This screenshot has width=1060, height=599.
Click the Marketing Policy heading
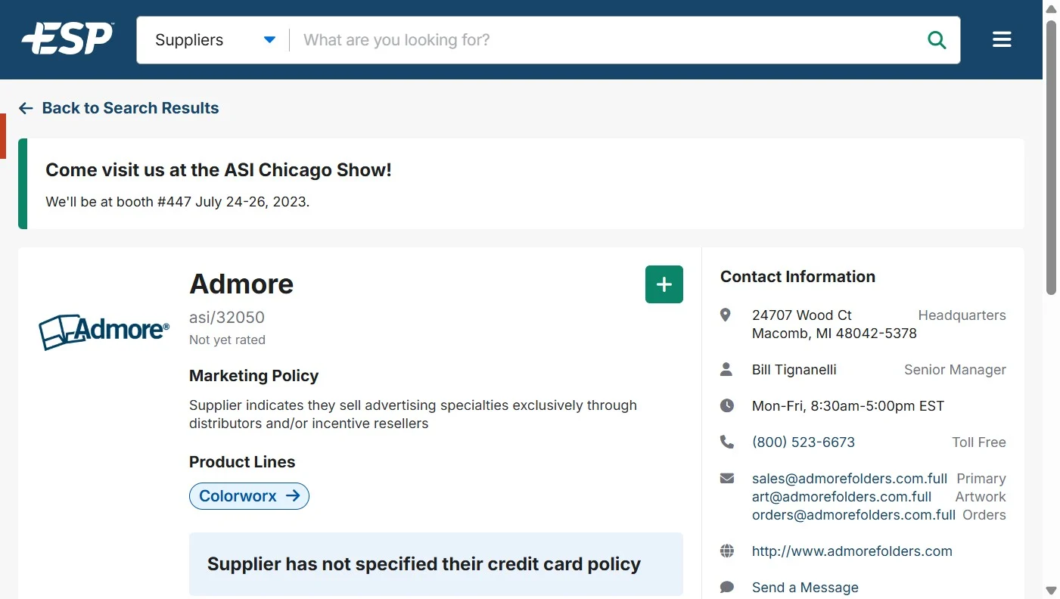coord(253,376)
